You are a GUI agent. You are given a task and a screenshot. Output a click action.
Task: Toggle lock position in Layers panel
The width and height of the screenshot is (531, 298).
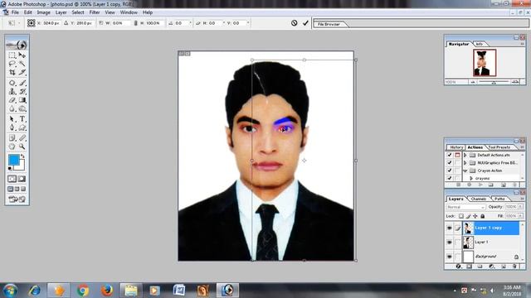[x=475, y=216]
